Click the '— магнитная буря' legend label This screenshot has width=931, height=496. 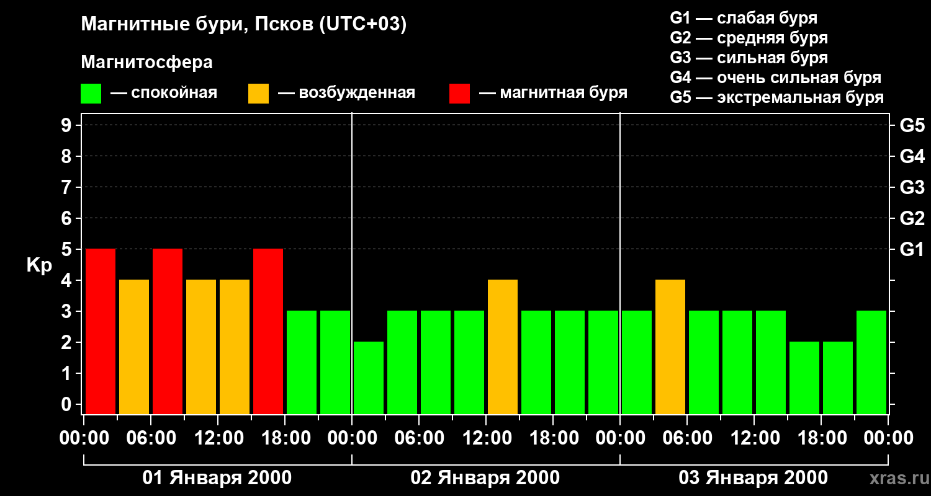pos(553,93)
